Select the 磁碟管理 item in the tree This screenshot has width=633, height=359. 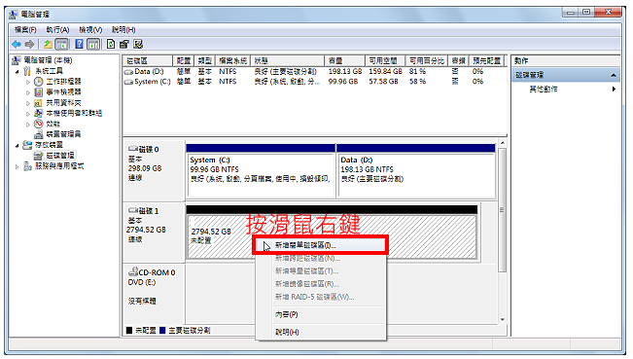[59, 156]
